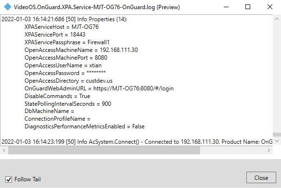Screen dimensions: 281x188
Task: Click the vertical scrollbar up arrow
Action: tap(277, 19)
